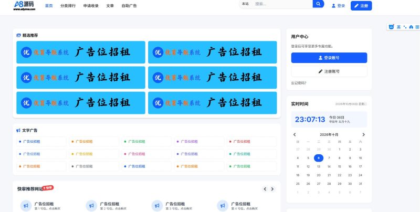
Task: Click megaphone icon of 第 2 号位 card
Action: pos(91,206)
